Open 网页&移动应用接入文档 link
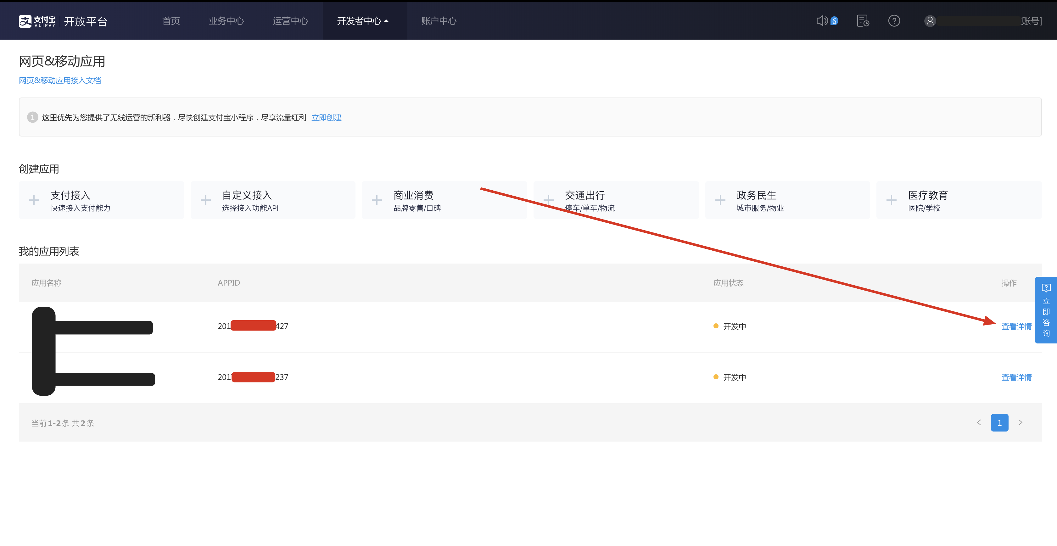 [x=60, y=81]
